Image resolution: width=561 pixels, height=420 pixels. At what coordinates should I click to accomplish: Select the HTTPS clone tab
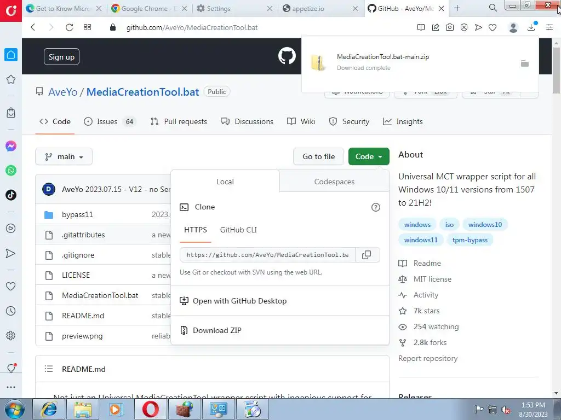point(196,230)
